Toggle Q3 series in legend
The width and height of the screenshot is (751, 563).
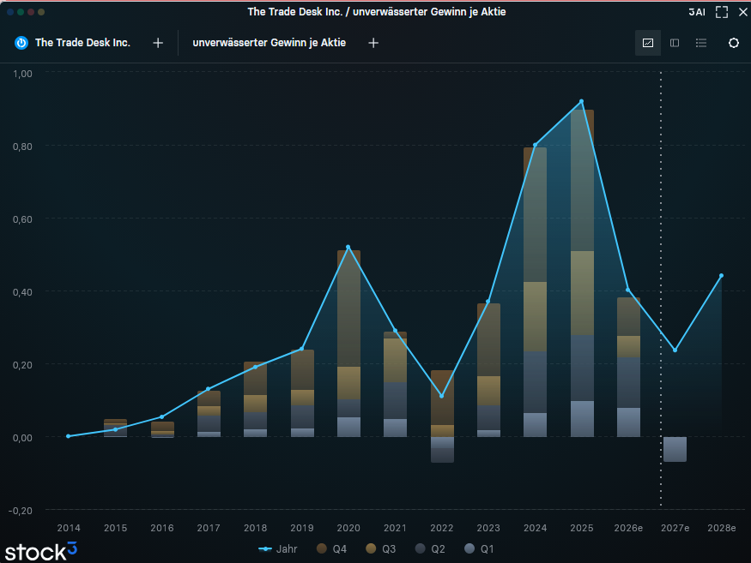pos(381,548)
